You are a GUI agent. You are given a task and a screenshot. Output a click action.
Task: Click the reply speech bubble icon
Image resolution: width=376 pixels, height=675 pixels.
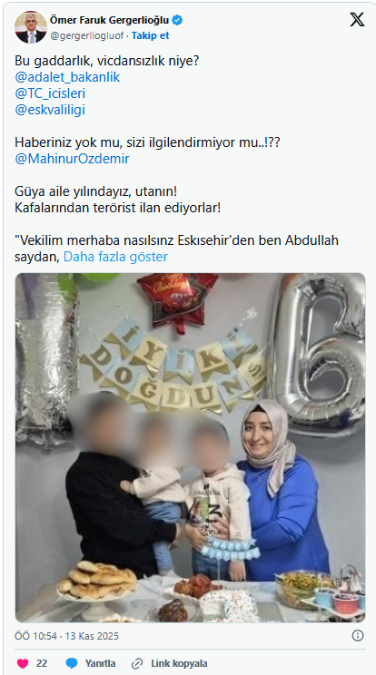(72, 663)
